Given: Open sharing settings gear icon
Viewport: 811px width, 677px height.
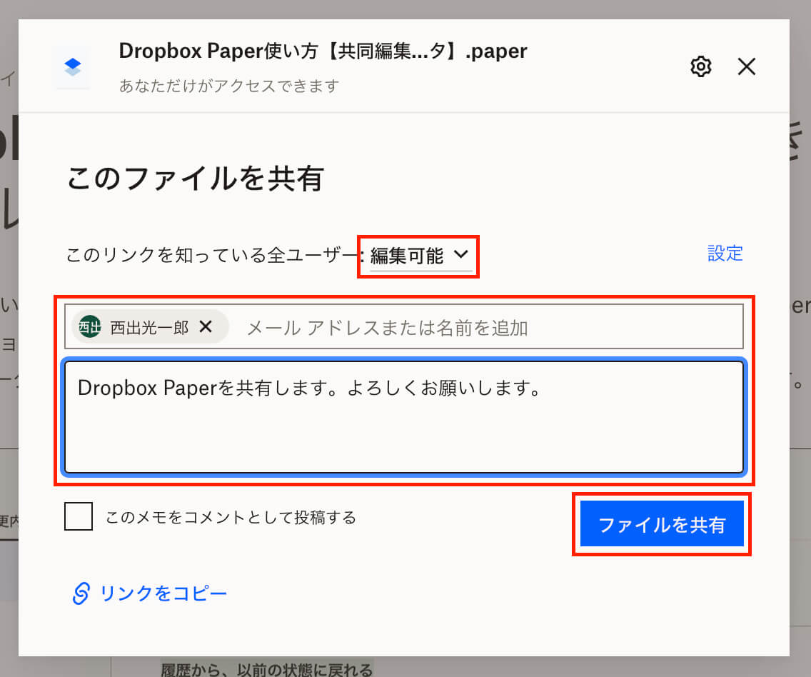Looking at the screenshot, I should click(x=701, y=66).
